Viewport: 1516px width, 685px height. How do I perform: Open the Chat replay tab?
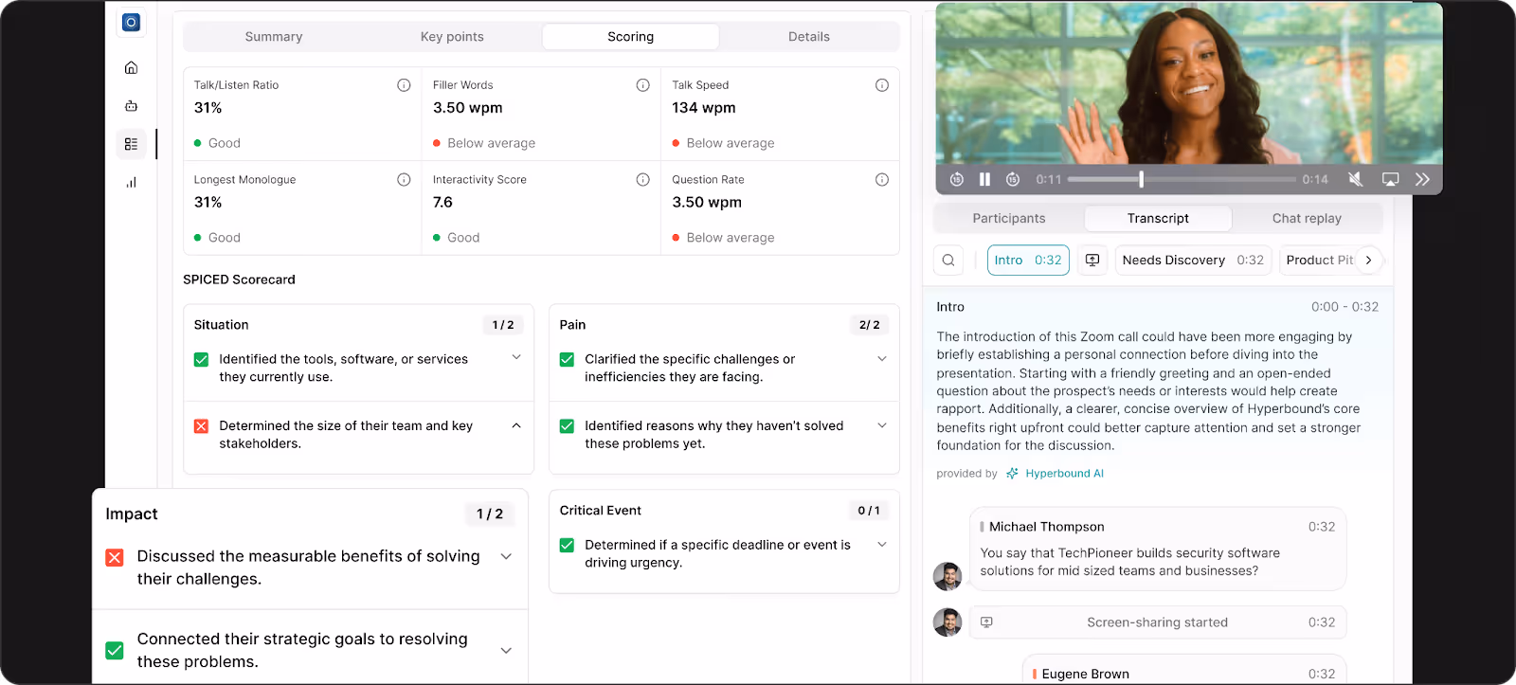[1307, 219]
